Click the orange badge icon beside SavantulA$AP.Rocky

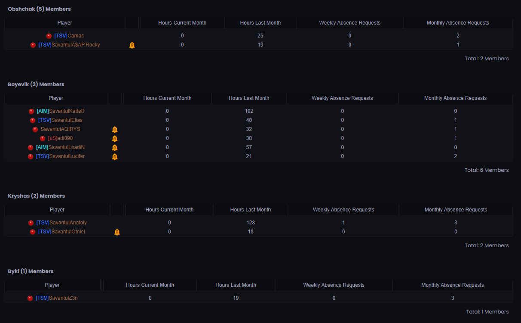pos(132,45)
